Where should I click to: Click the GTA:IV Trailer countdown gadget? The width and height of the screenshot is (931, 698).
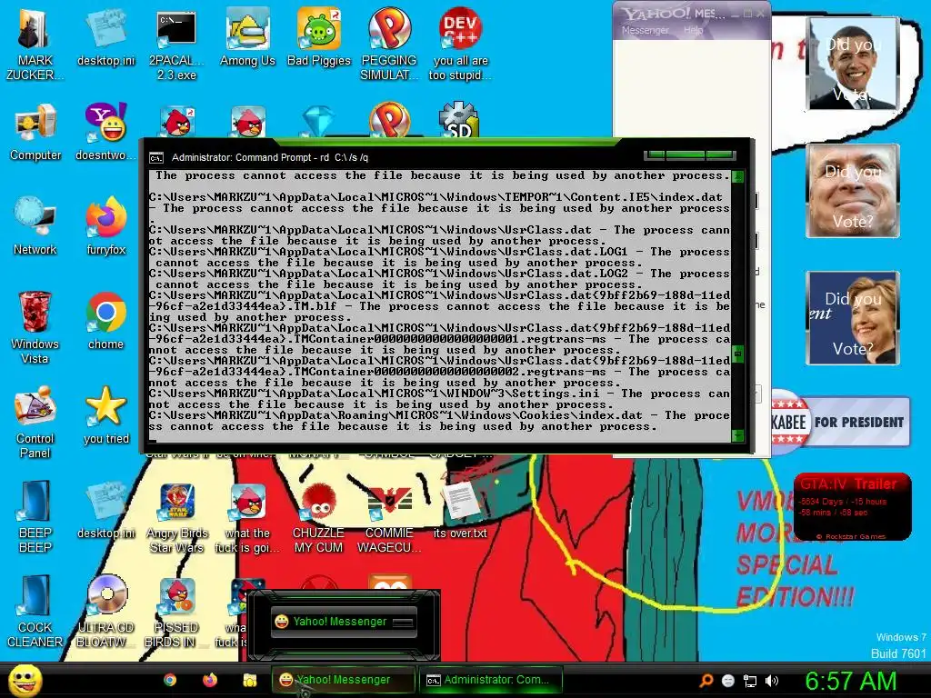852,506
